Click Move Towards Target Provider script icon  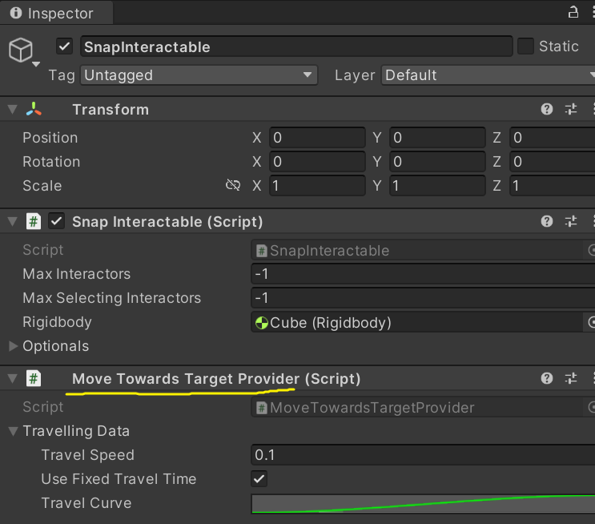pyautogui.click(x=34, y=378)
